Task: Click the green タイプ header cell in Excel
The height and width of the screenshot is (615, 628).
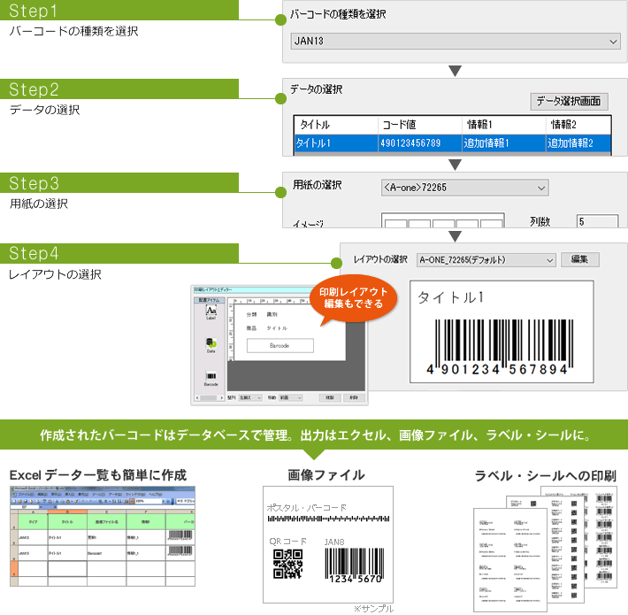Action: click(33, 522)
